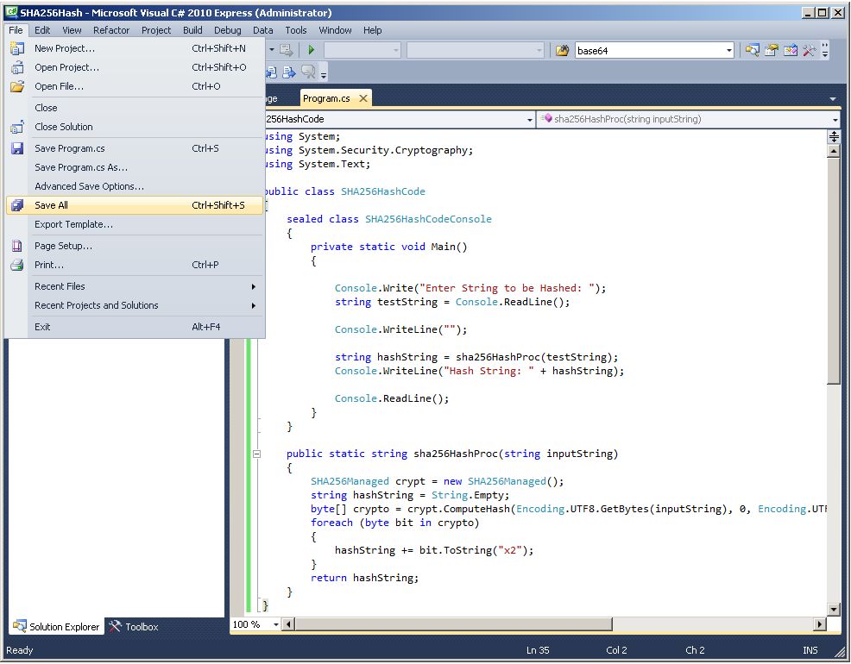Select New Project from the menu
Image resolution: width=851 pixels, height=664 pixels.
pos(65,48)
